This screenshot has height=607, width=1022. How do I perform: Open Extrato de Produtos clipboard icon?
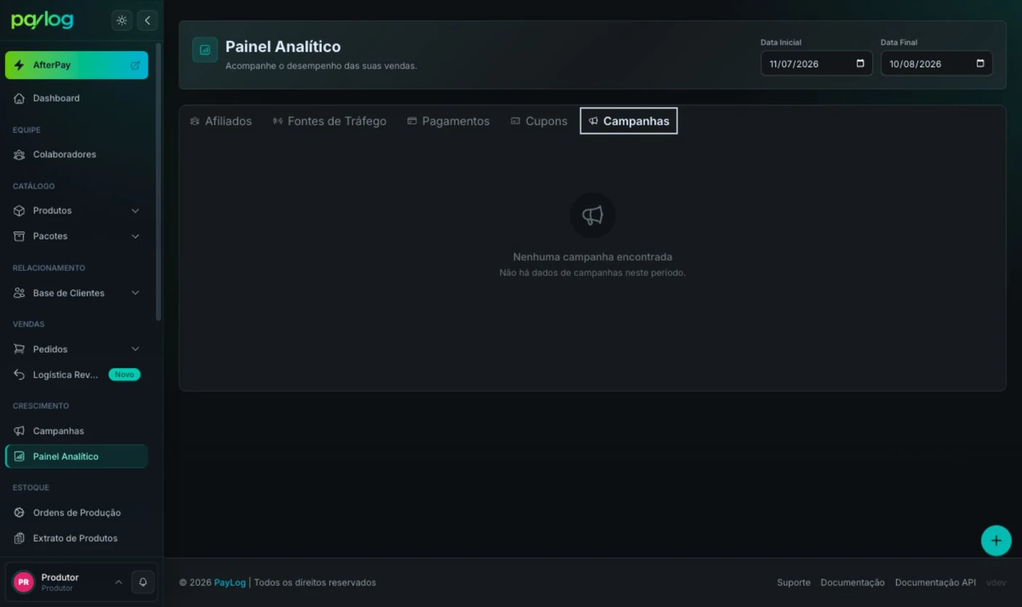pos(19,538)
